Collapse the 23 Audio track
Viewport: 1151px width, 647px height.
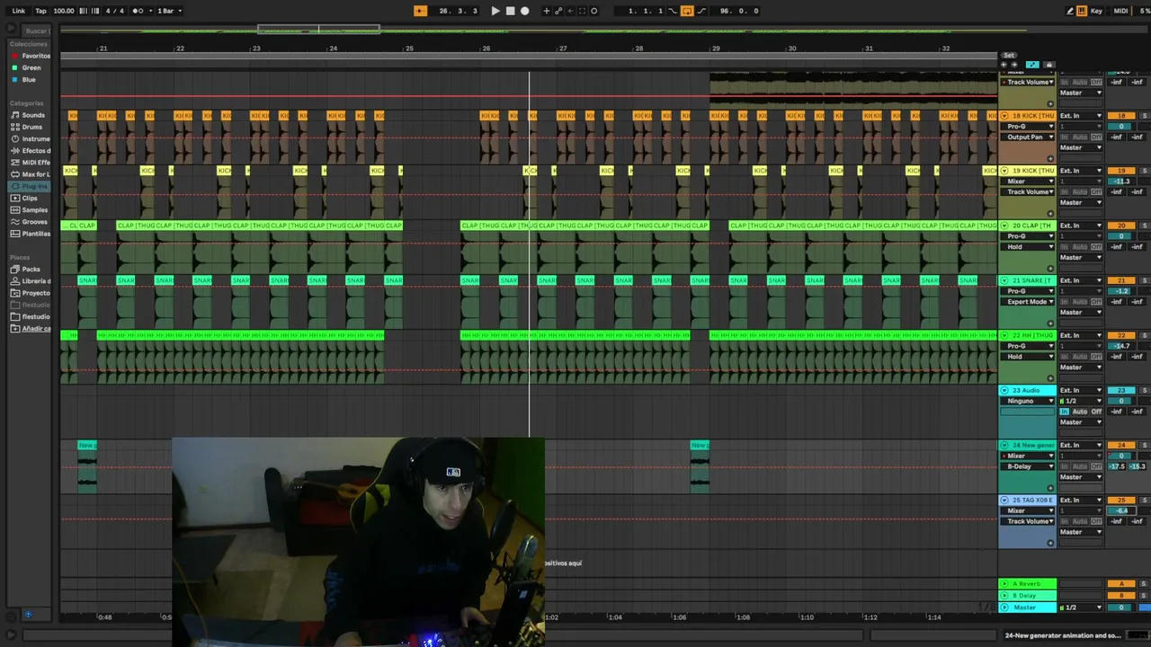pyautogui.click(x=1004, y=391)
